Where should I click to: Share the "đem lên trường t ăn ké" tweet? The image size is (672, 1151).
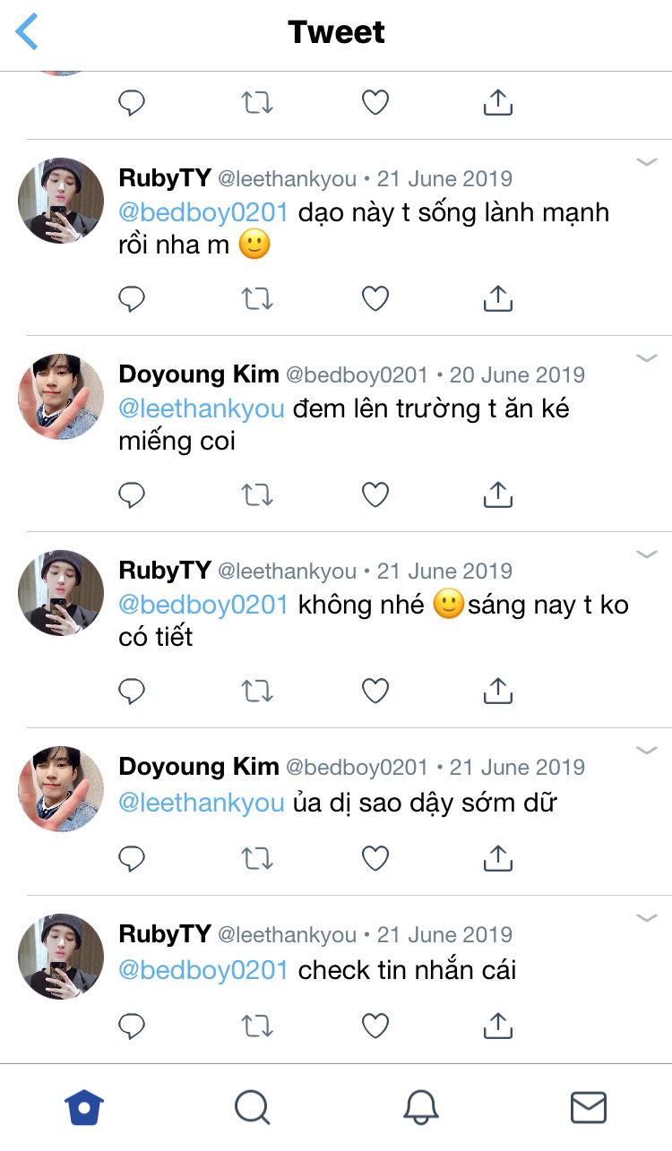(x=497, y=494)
